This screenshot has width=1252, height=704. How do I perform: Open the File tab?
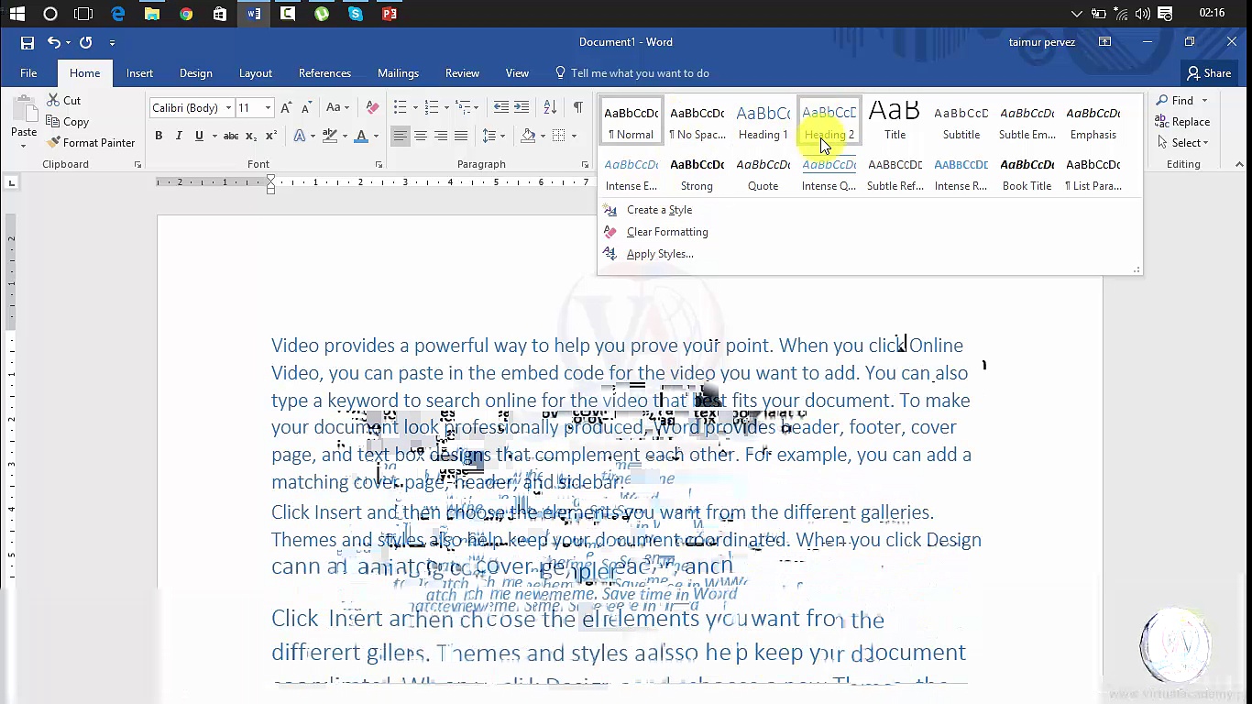[x=28, y=73]
